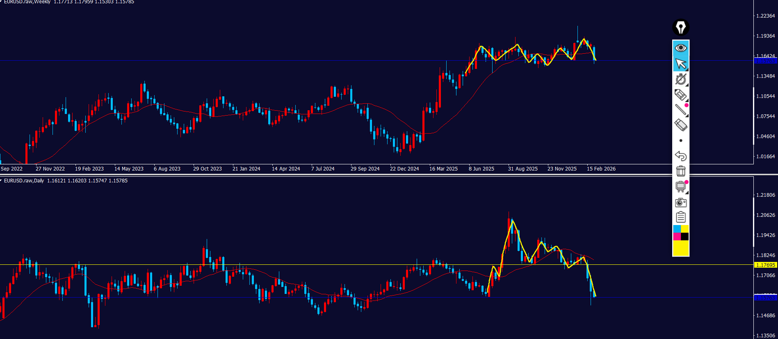Pick the highlighter marker tool
Screen dimensions: 778x339
[680, 125]
